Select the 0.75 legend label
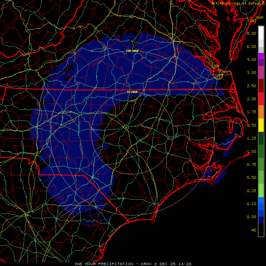The width and height of the screenshot is (266, 266). [x=252, y=165]
